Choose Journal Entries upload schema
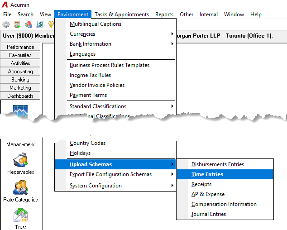 coord(225,214)
